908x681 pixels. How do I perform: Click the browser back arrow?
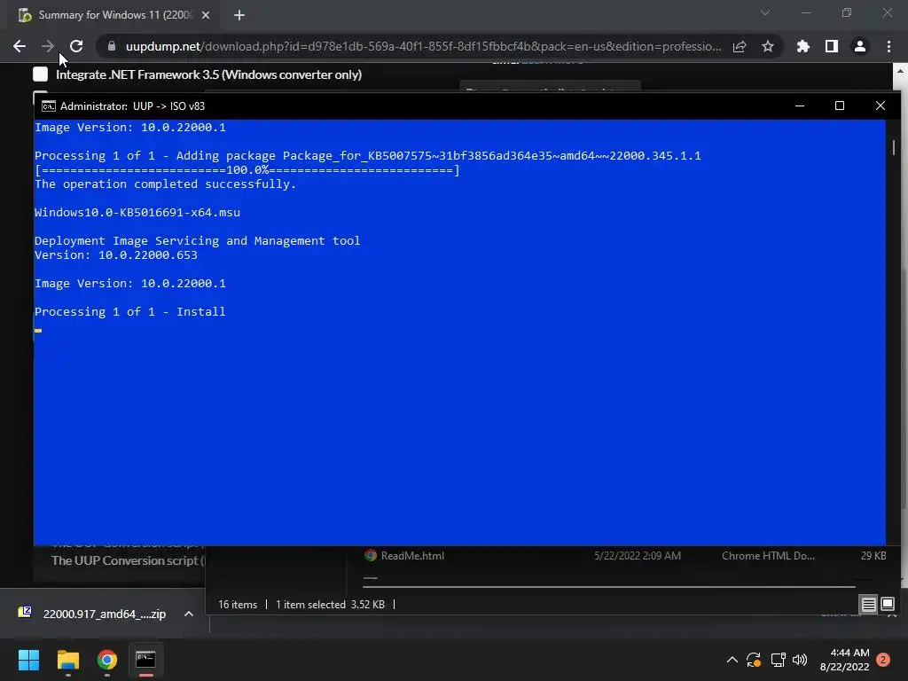[20, 46]
